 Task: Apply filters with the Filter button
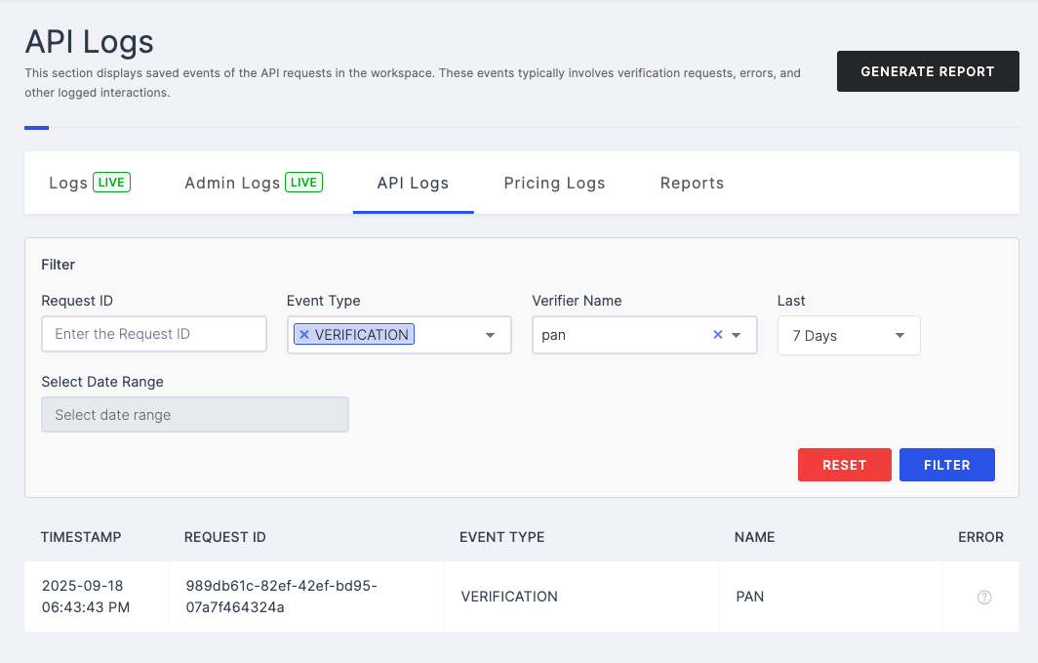click(x=946, y=465)
